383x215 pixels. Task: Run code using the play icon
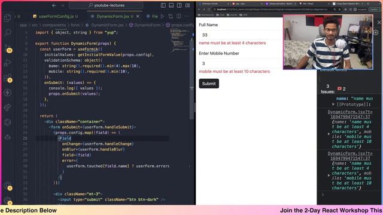coord(162,16)
